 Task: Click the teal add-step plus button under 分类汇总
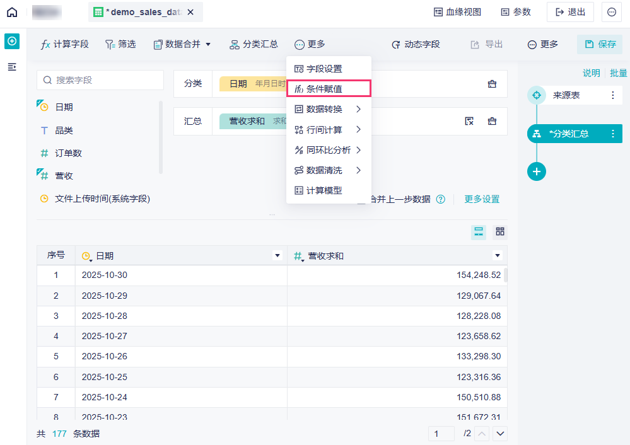point(537,171)
